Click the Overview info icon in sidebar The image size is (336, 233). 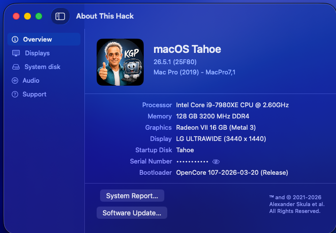tap(15, 39)
